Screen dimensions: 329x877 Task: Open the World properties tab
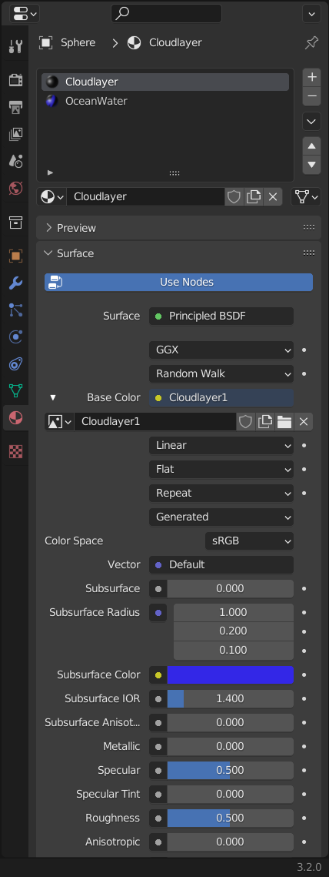point(15,189)
